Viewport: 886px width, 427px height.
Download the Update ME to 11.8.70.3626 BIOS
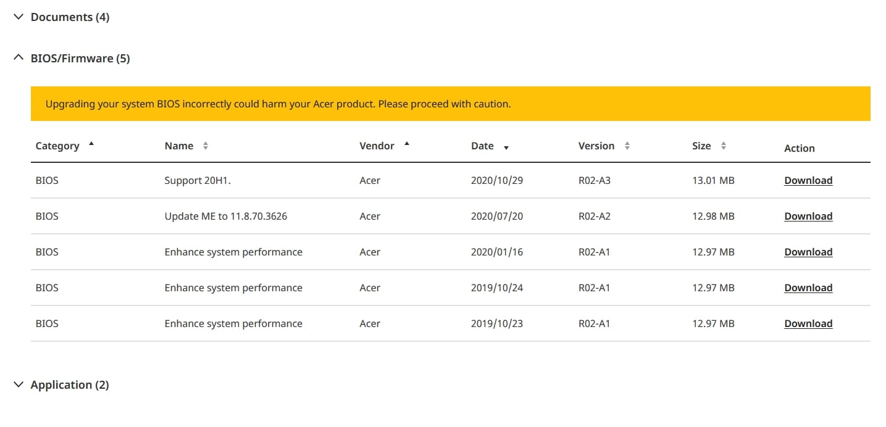pos(808,217)
